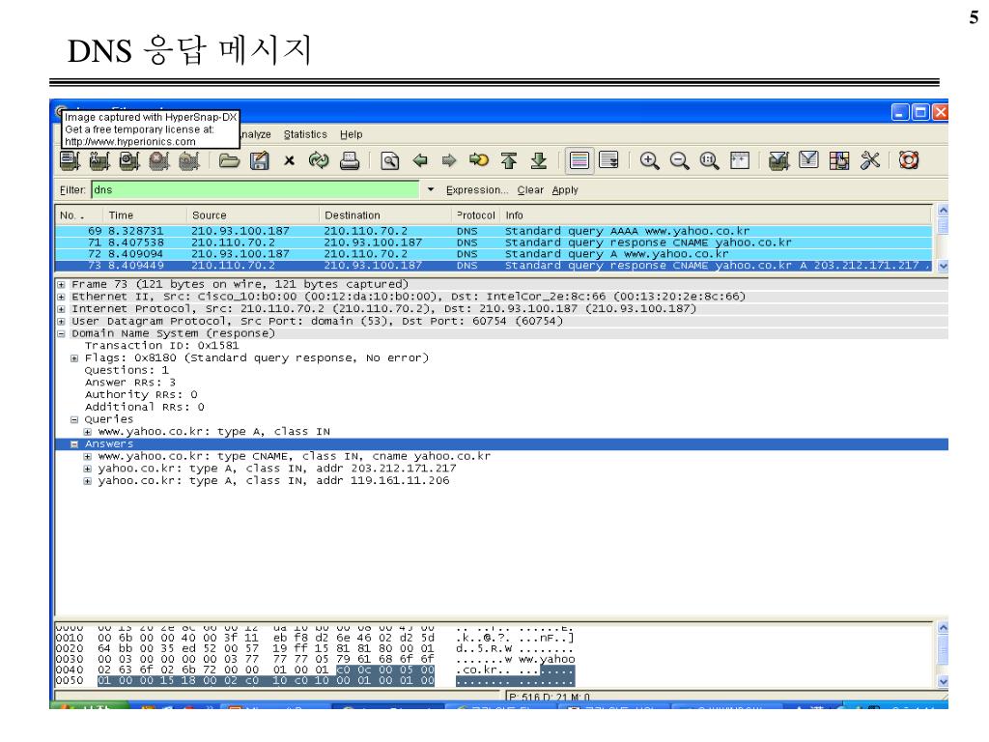The image size is (989, 742).
Task: Open the Capture Options toolbar icon
Action: pos(99,161)
